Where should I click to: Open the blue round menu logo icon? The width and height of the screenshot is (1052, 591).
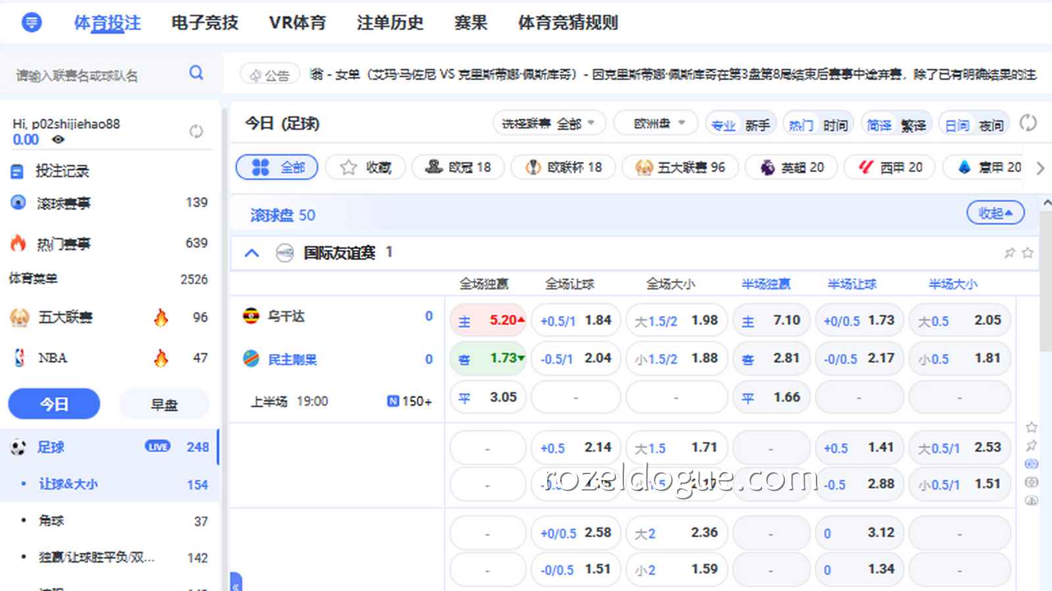(32, 22)
